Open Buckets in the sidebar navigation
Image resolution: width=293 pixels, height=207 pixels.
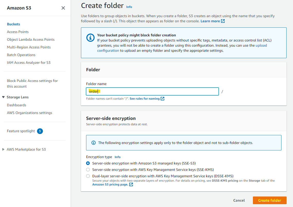tap(13, 24)
